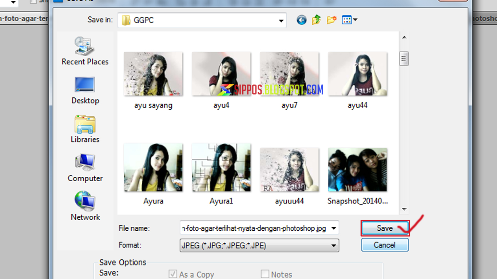Click the 'Ayura1' file name label
Image resolution: width=497 pixels, height=279 pixels.
pos(221,201)
